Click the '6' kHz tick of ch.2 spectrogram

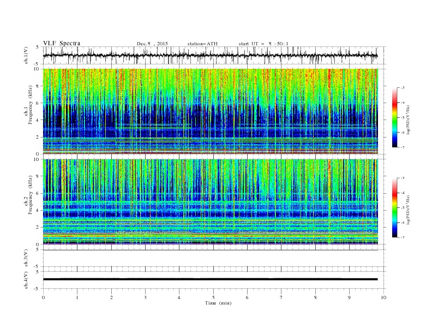38,193
